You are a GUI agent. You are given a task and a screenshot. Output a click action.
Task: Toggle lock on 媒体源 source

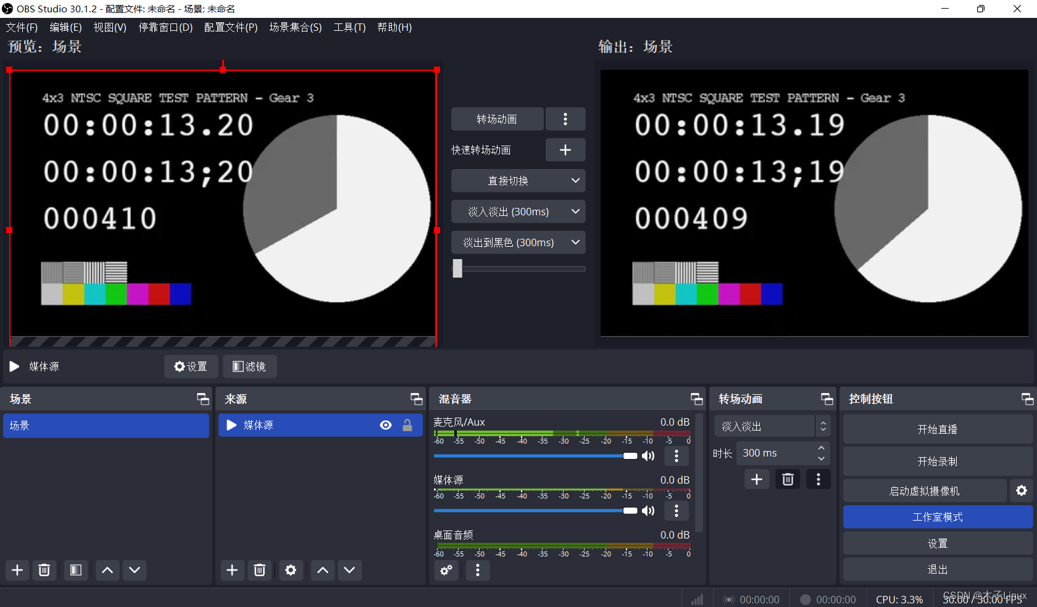(407, 425)
